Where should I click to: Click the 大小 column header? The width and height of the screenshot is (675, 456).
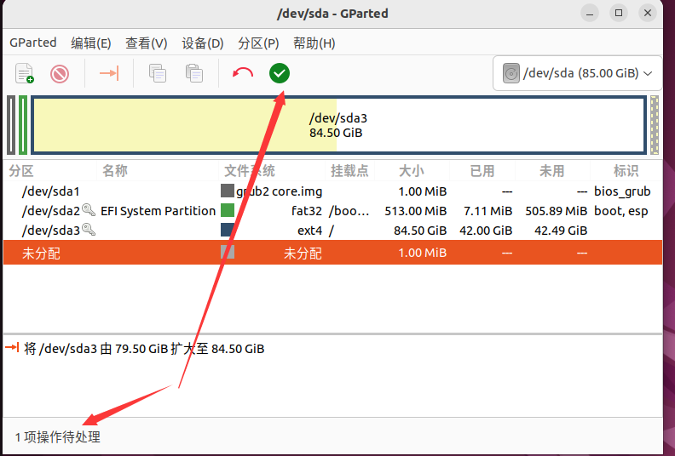411,171
